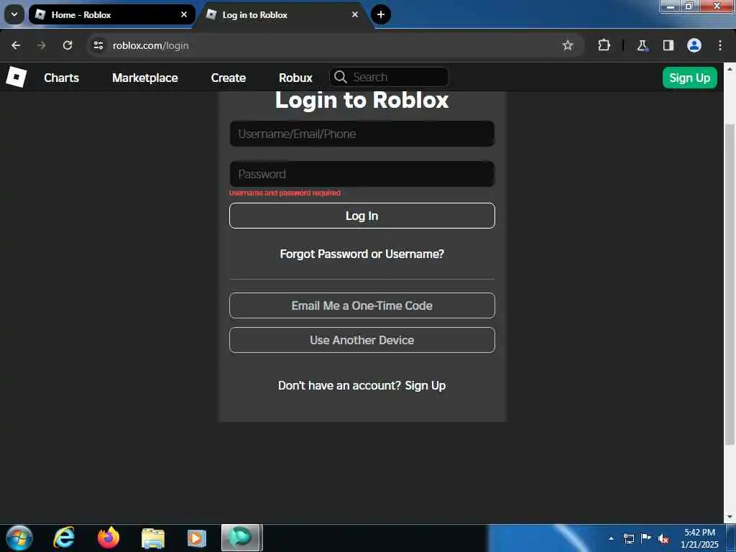The height and width of the screenshot is (552, 736).
Task: Show hidden system tray icons
Action: [611, 538]
